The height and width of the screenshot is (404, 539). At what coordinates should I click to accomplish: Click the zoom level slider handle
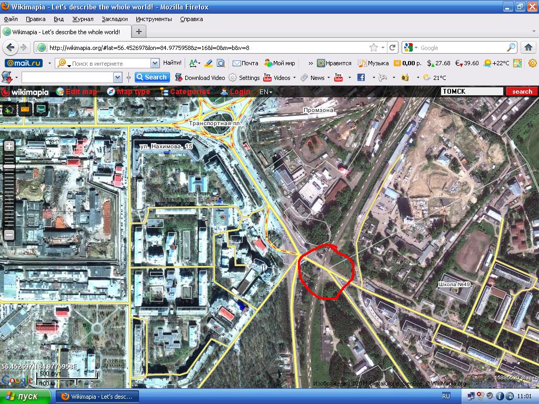[x=9, y=166]
